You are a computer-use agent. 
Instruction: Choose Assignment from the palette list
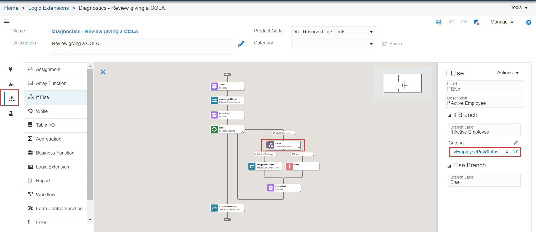[x=55, y=69]
